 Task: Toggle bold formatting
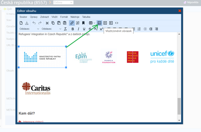pos(73,29)
